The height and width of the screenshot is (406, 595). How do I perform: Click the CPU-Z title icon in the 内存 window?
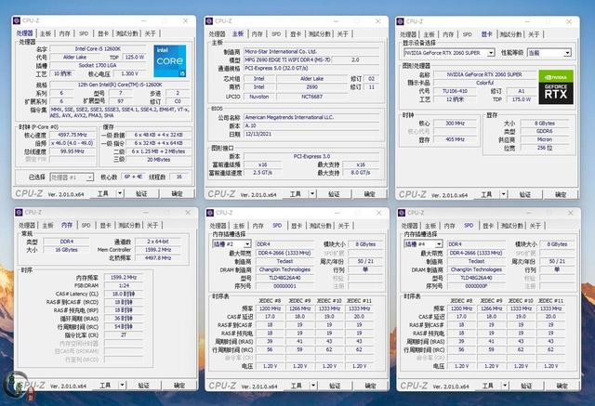coord(19,212)
